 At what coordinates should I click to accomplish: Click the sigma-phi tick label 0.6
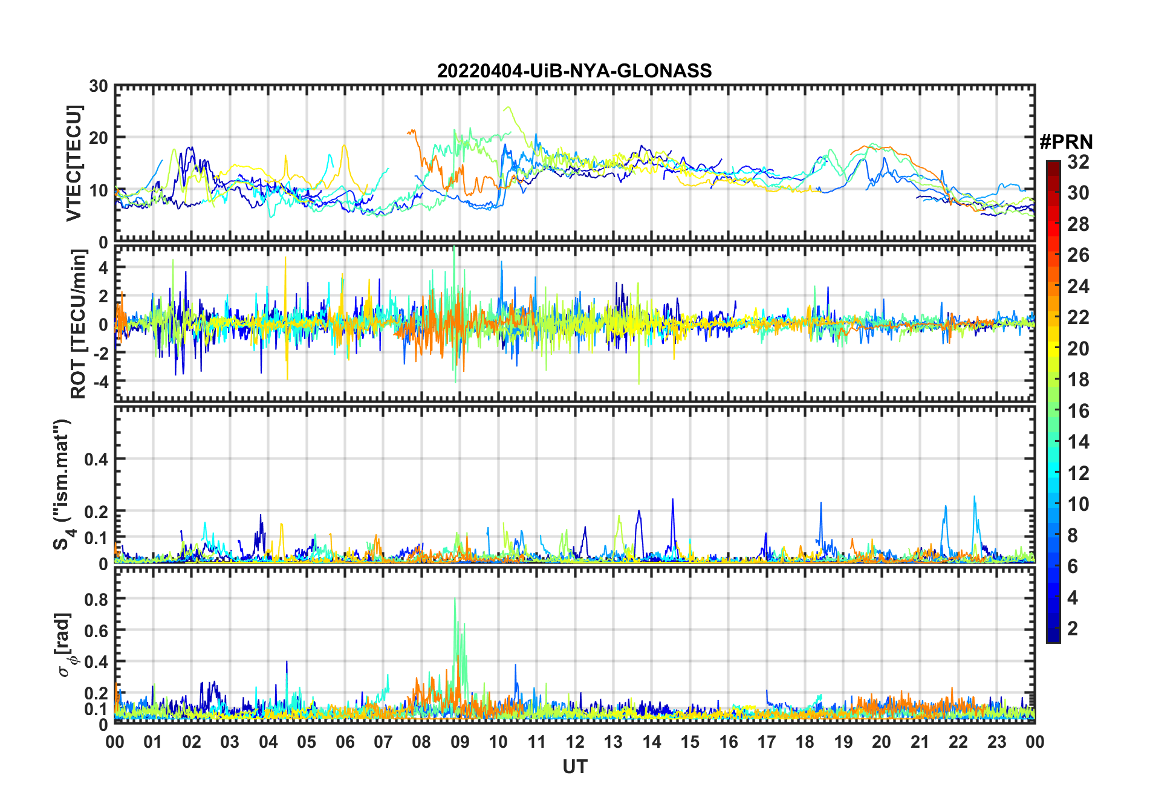click(96, 631)
